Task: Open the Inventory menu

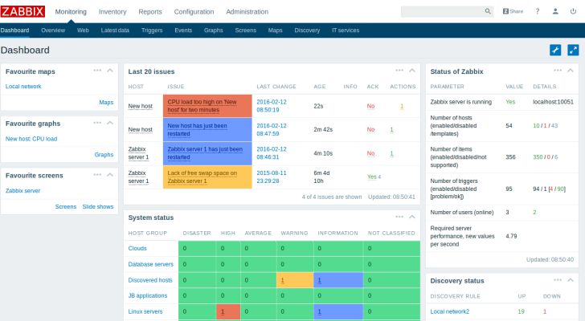Action: click(112, 11)
